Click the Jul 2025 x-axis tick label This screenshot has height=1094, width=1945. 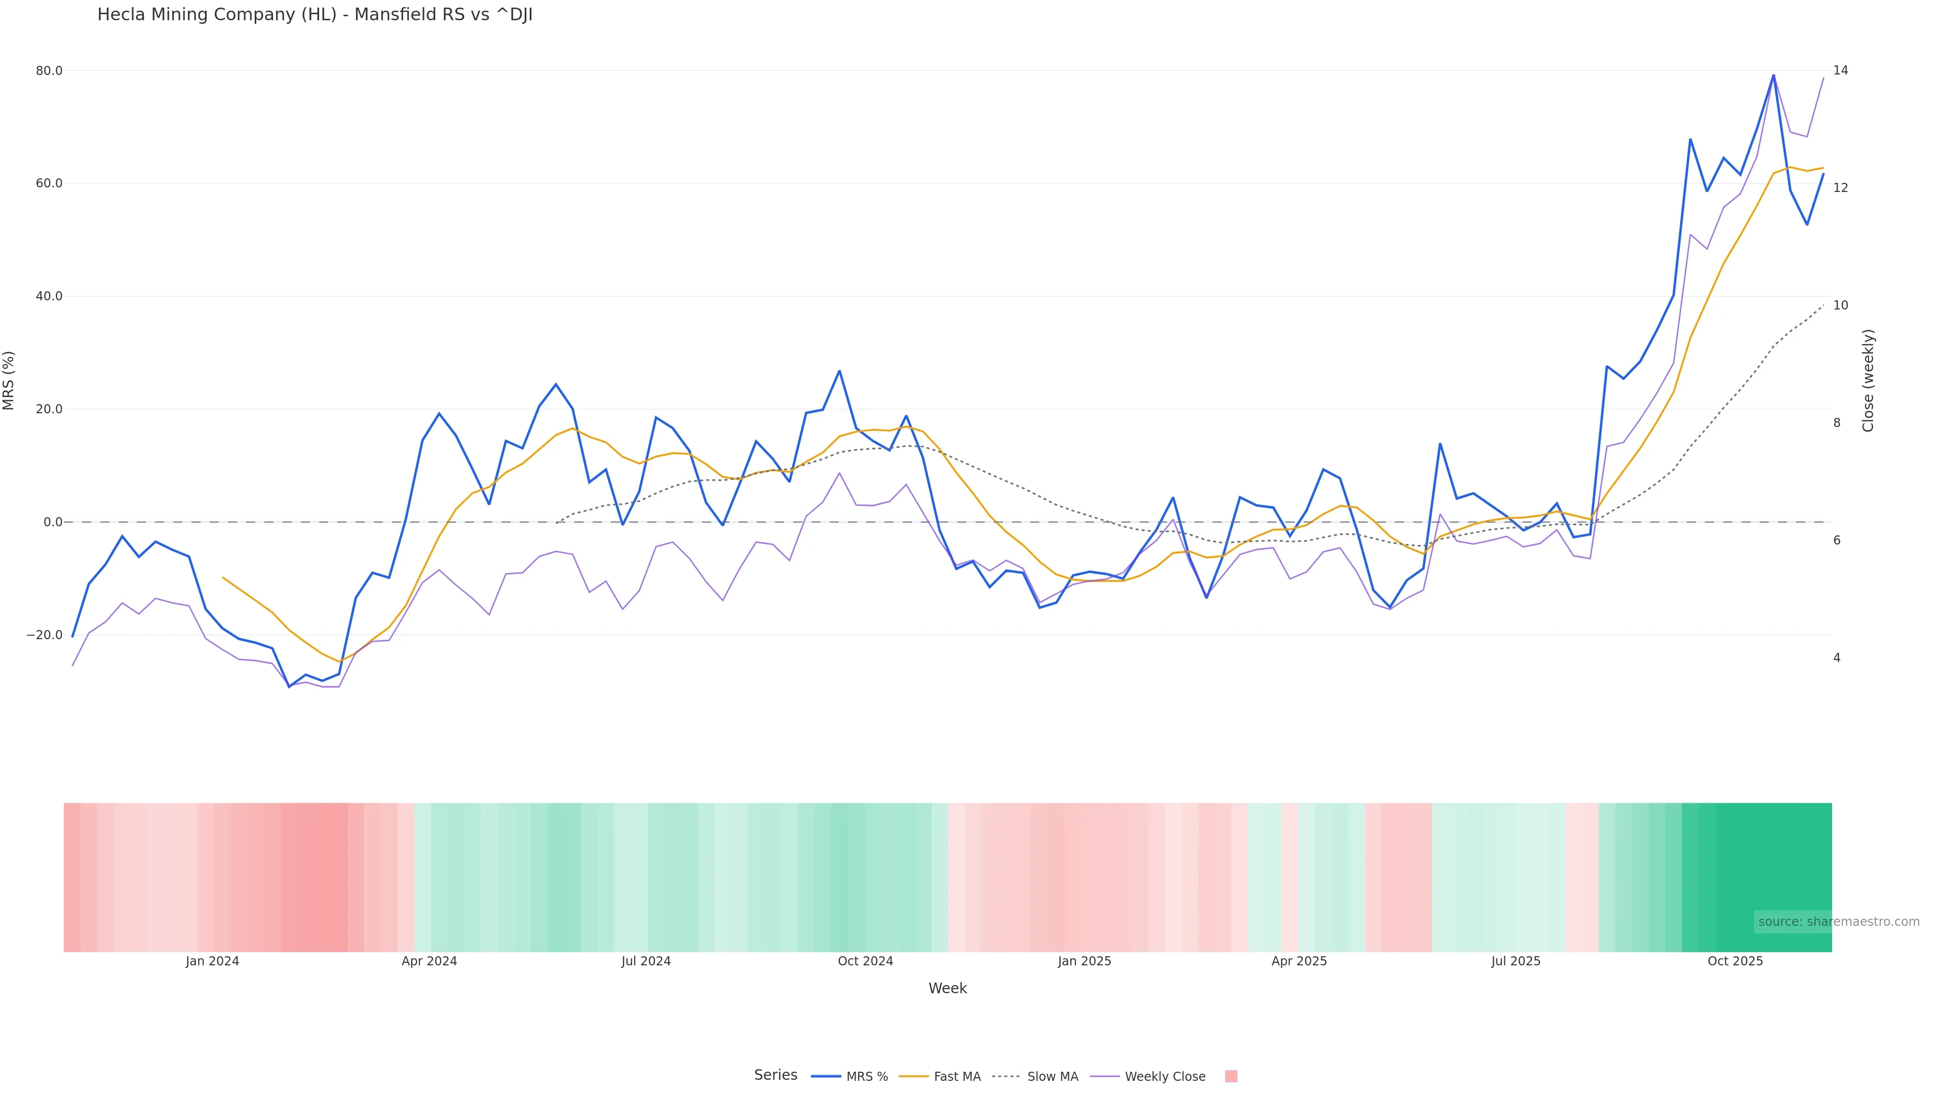click(1515, 961)
